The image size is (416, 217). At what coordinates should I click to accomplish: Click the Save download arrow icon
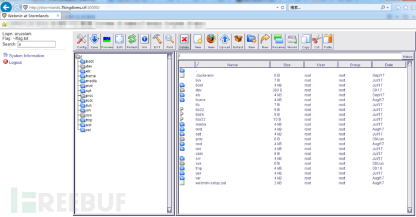pos(94,42)
